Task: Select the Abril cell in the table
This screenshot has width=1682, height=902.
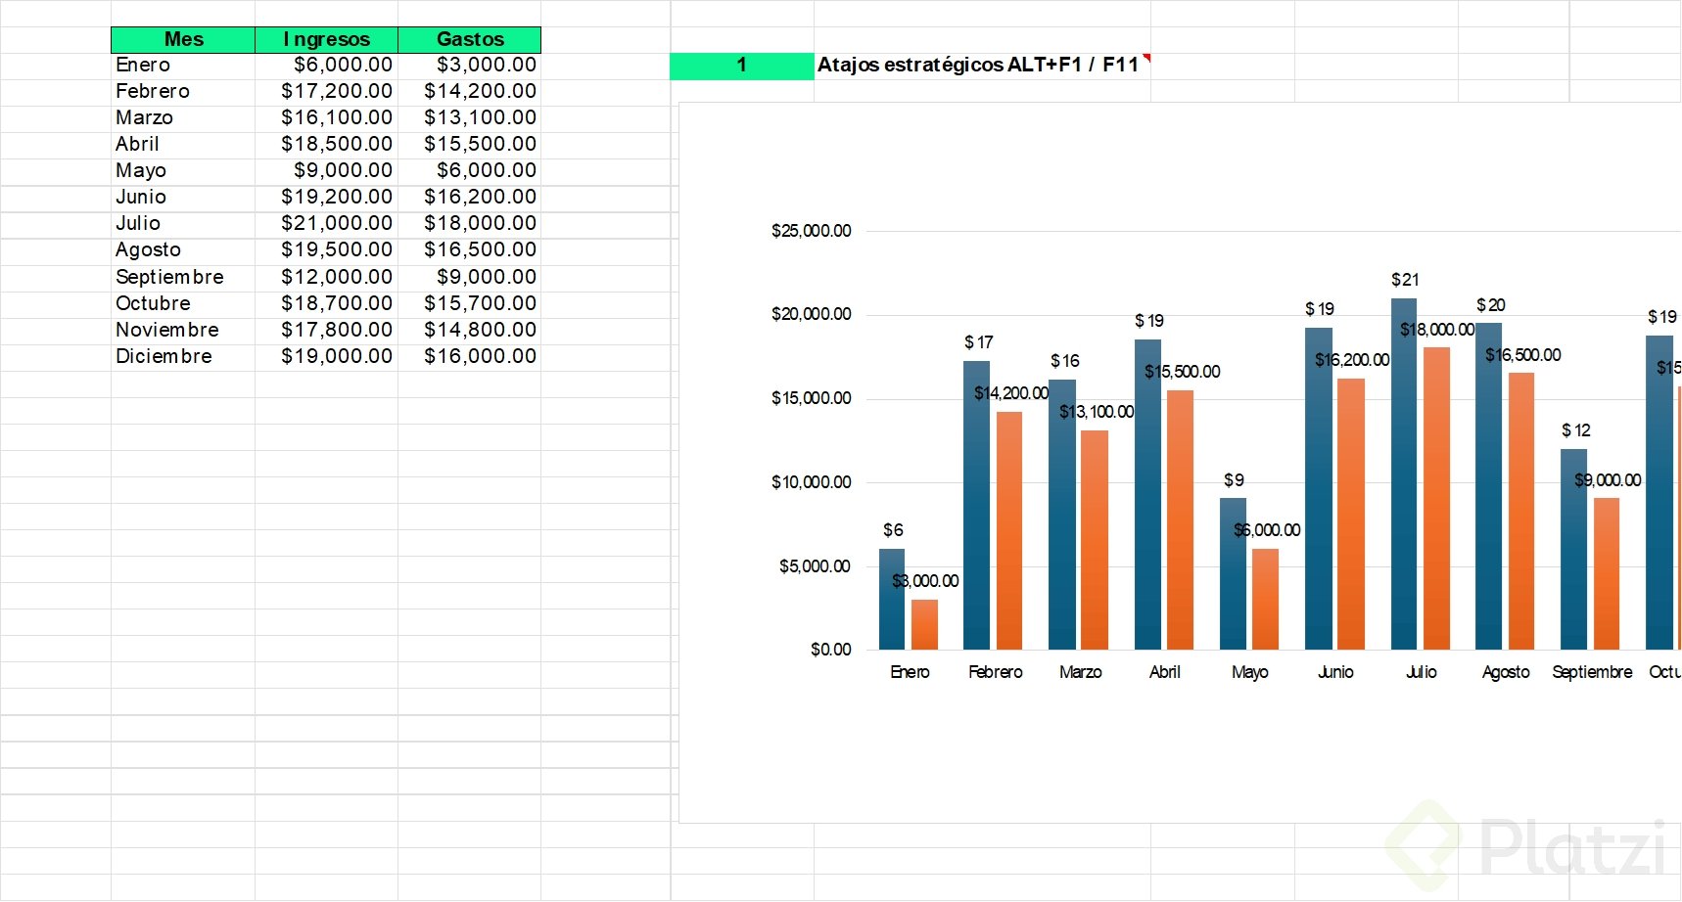Action: (x=183, y=145)
